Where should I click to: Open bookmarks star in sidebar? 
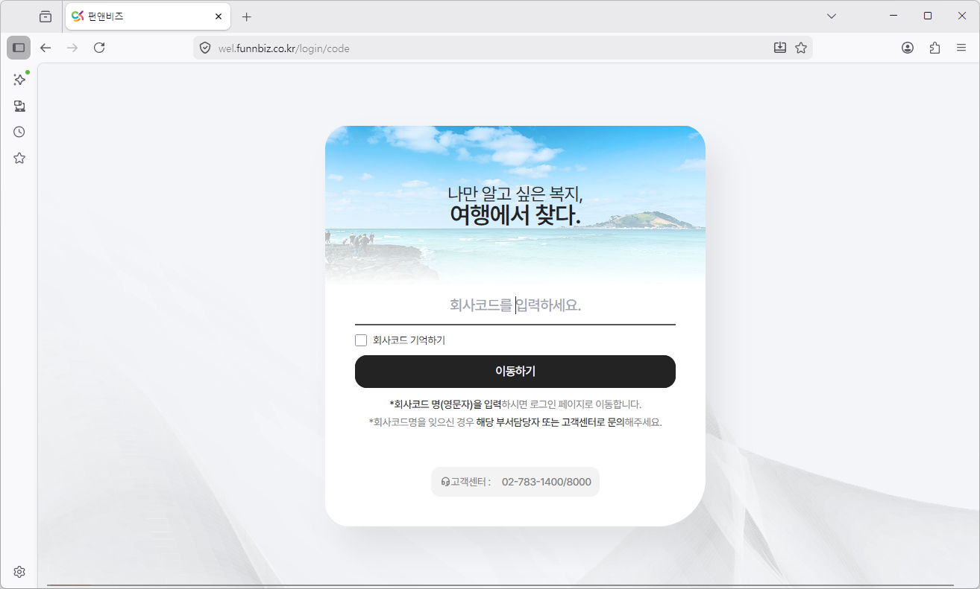[x=19, y=158]
